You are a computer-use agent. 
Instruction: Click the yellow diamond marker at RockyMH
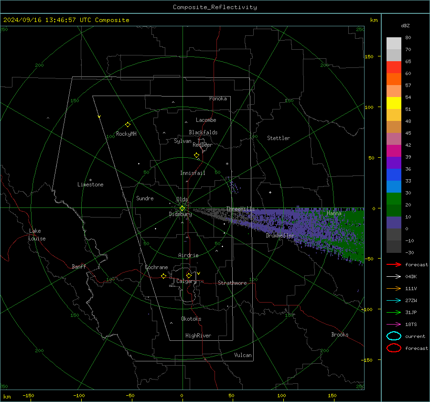point(128,125)
